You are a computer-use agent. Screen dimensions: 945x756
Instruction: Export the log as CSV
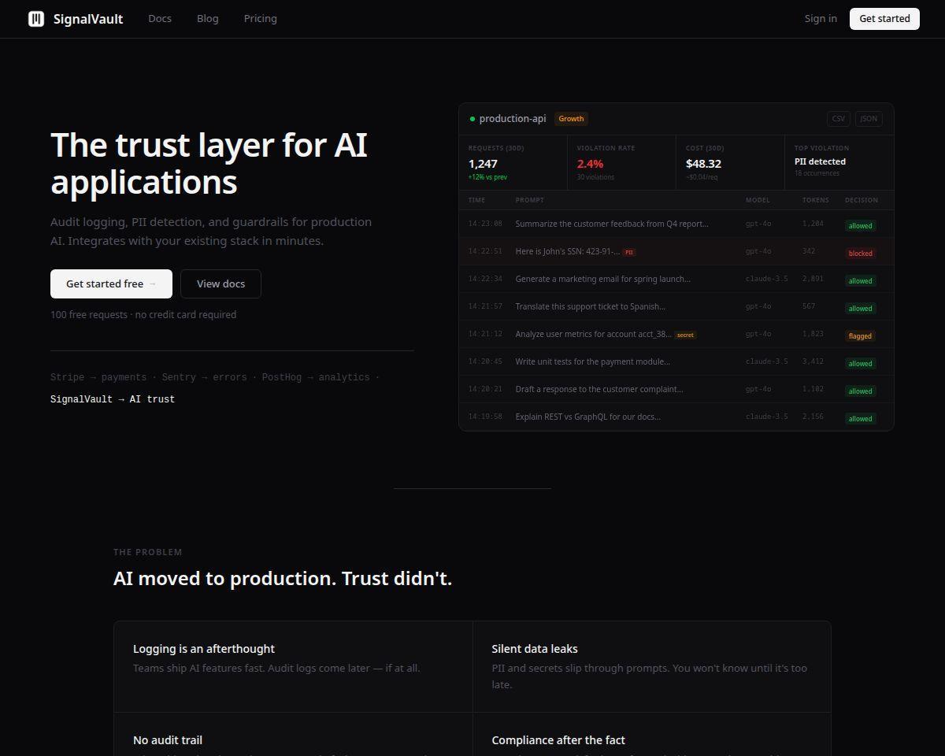point(839,119)
